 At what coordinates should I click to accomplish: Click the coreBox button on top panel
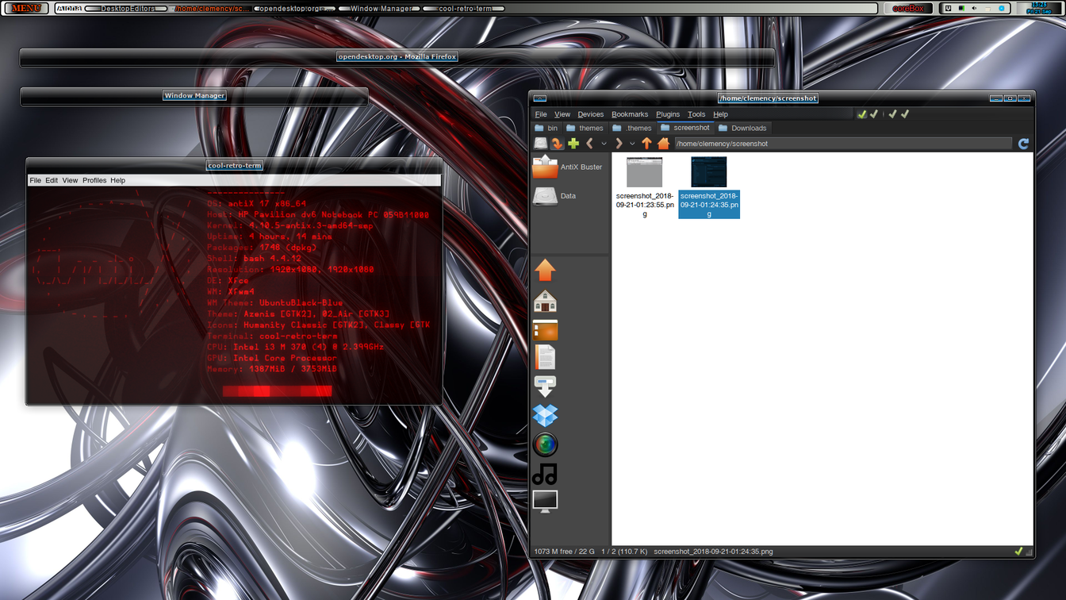908,8
